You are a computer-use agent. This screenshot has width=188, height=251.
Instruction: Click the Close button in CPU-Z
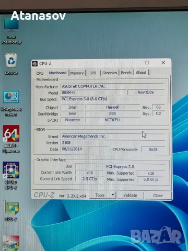(158, 196)
